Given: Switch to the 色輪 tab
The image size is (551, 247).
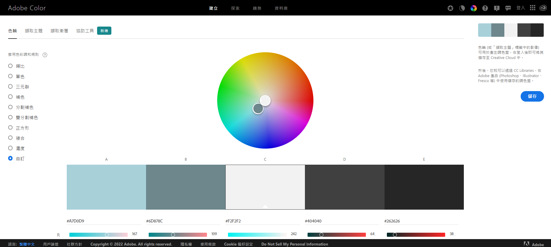Looking at the screenshot, I should [13, 31].
